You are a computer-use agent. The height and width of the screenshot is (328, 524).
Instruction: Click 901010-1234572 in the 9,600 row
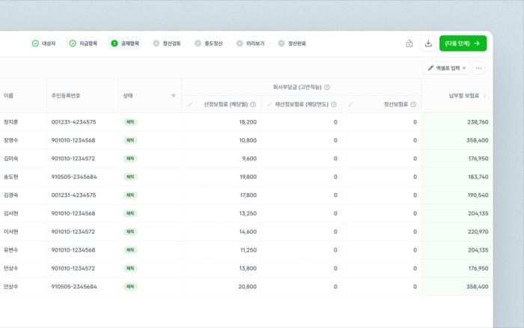[x=73, y=159]
